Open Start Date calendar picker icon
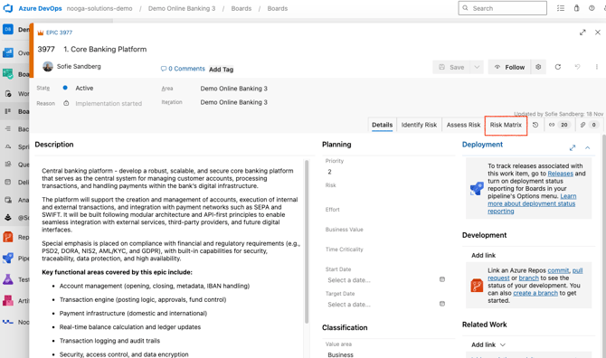 tap(442, 279)
